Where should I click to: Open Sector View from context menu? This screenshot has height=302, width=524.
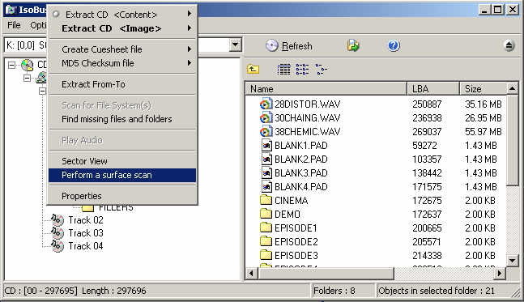point(122,161)
